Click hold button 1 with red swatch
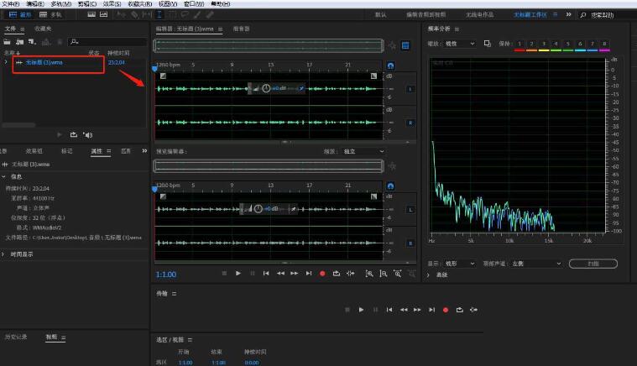Screen dimensions: 637x366 coord(519,43)
